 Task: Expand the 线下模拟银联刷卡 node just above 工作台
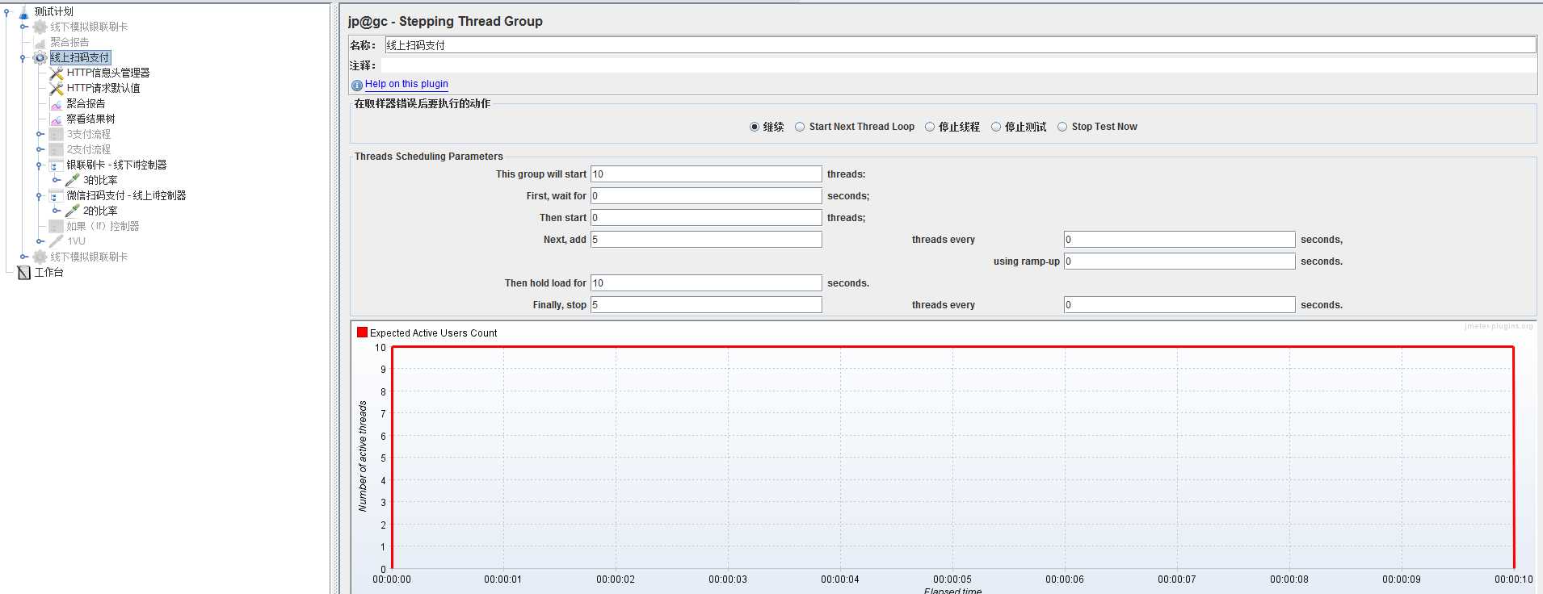tap(24, 257)
